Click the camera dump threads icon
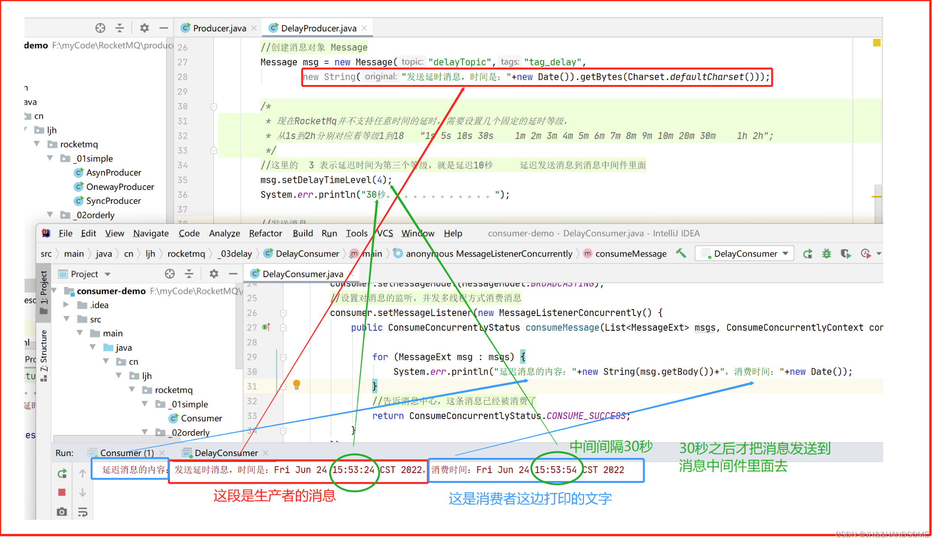The width and height of the screenshot is (936, 542). coord(62,512)
